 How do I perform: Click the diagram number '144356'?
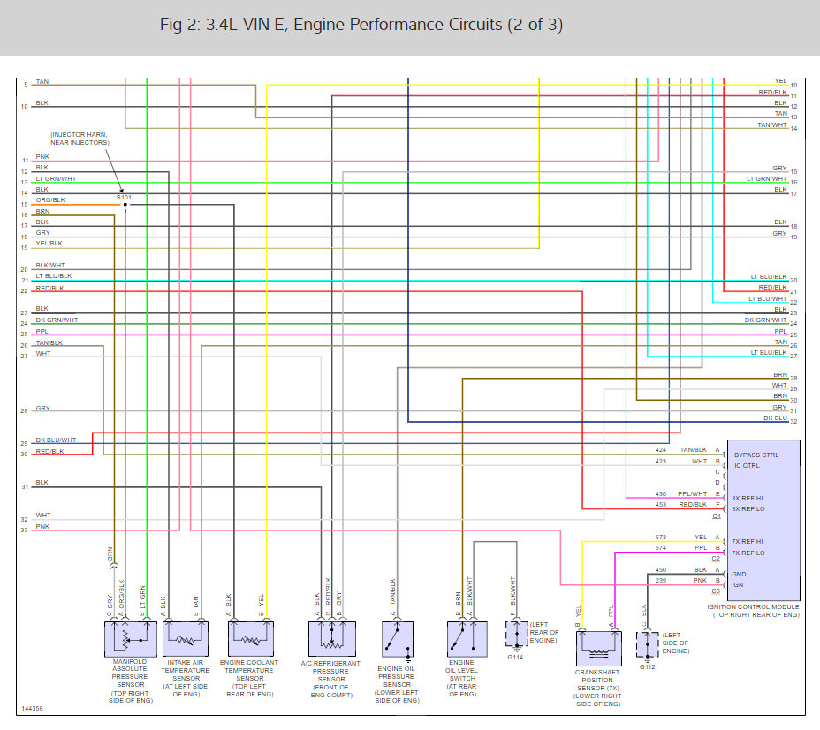click(33, 709)
